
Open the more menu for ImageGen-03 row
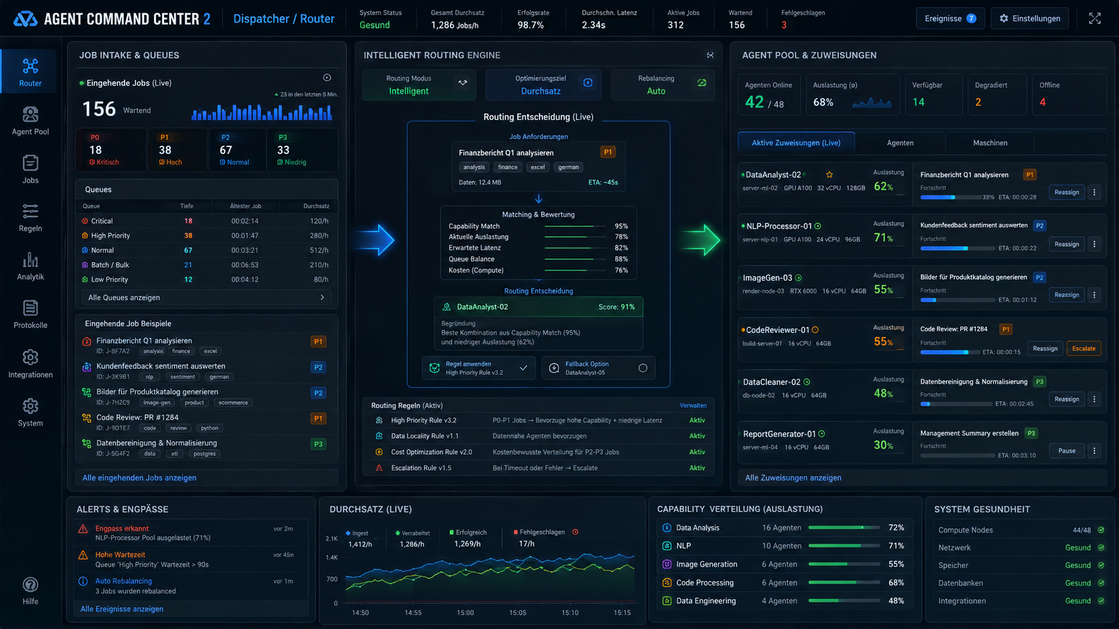pyautogui.click(x=1094, y=295)
